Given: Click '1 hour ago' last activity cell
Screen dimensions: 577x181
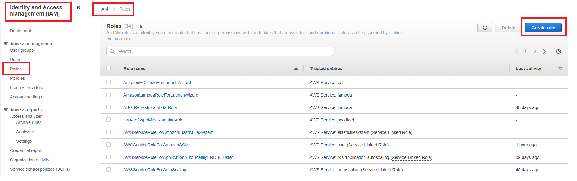Looking at the screenshot, I should pos(526,145).
